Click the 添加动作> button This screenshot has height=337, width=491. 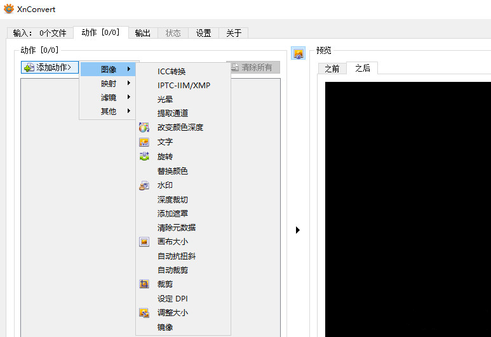coord(50,67)
